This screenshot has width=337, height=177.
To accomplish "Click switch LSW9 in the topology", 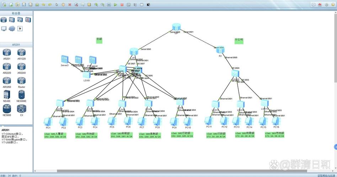I will [x=87, y=75].
